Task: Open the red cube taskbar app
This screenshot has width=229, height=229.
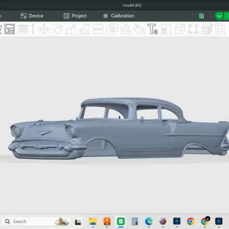Action: [x=163, y=221]
